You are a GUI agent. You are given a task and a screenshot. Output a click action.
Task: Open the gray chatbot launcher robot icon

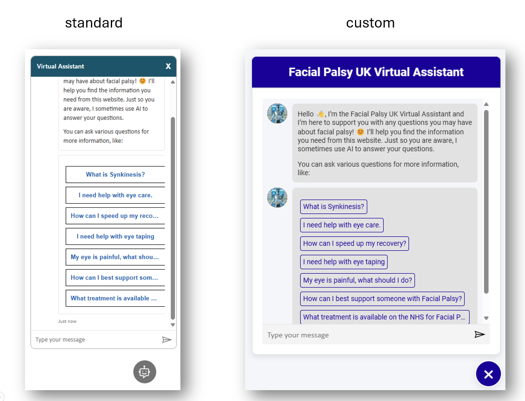pyautogui.click(x=144, y=371)
